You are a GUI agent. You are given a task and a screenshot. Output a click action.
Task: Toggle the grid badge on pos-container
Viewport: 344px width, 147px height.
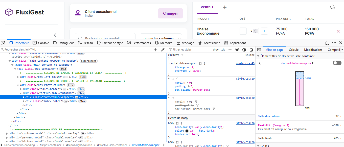(63, 69)
